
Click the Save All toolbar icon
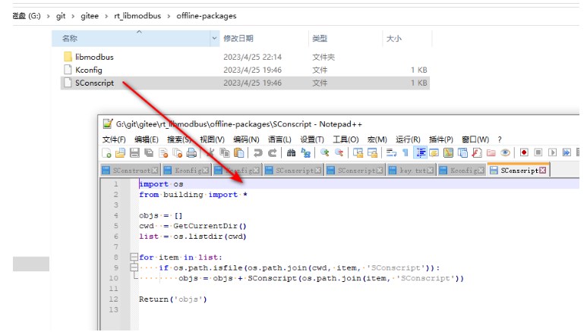(149, 153)
